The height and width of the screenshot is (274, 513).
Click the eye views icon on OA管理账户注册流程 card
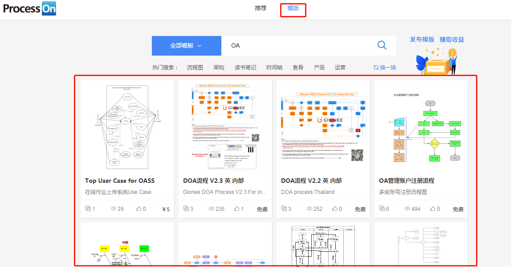(407, 209)
